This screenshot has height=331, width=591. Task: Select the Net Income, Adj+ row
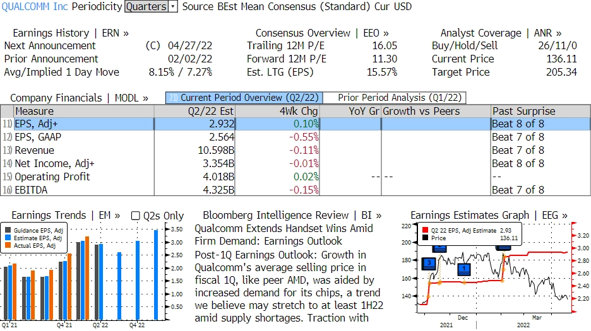pyautogui.click(x=295, y=163)
